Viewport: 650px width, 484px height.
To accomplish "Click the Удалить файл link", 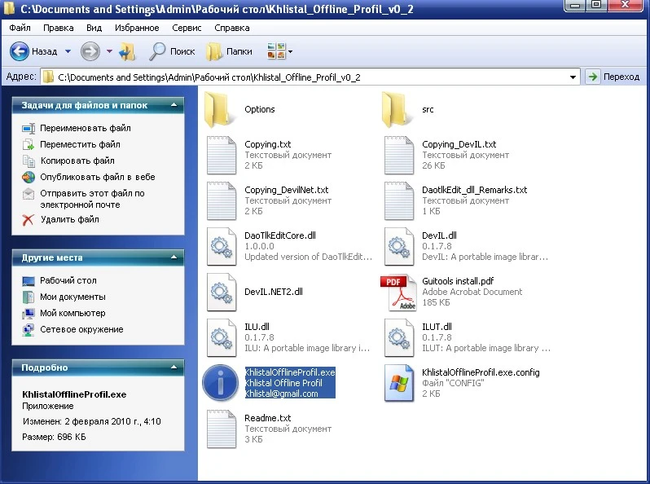I will pyautogui.click(x=69, y=219).
